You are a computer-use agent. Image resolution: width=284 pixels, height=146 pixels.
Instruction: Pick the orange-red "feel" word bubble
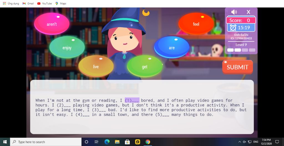pos(196,24)
